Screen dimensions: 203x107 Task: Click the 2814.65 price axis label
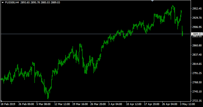(197, 64)
